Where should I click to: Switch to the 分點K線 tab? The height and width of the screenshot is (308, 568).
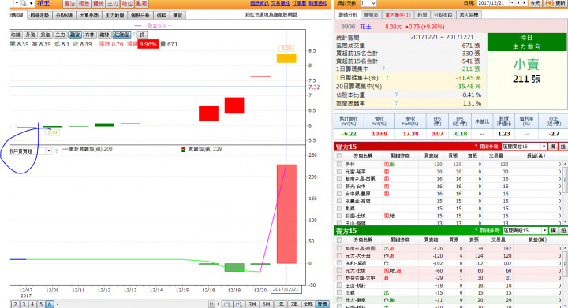pyautogui.click(x=64, y=15)
